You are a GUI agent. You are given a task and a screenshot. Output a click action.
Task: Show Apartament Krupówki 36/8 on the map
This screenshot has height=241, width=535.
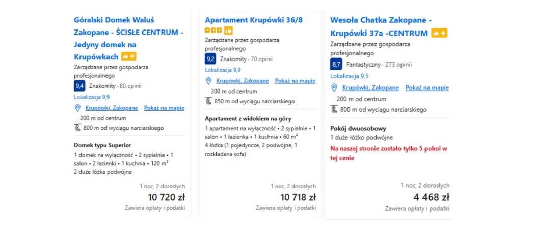(295, 81)
